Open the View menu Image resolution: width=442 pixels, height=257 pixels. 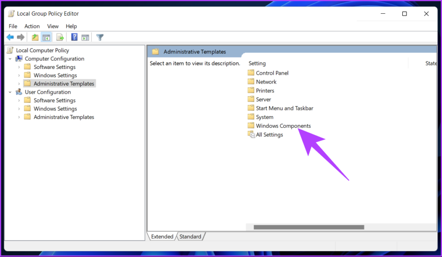(x=53, y=26)
